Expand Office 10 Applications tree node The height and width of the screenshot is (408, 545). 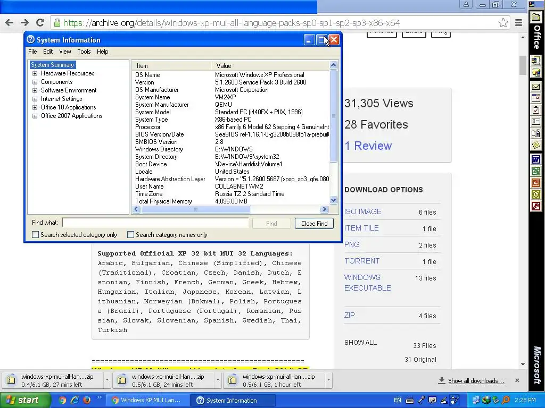pyautogui.click(x=35, y=107)
